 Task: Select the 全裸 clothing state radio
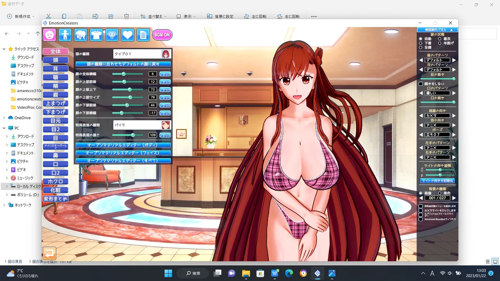click(421, 48)
